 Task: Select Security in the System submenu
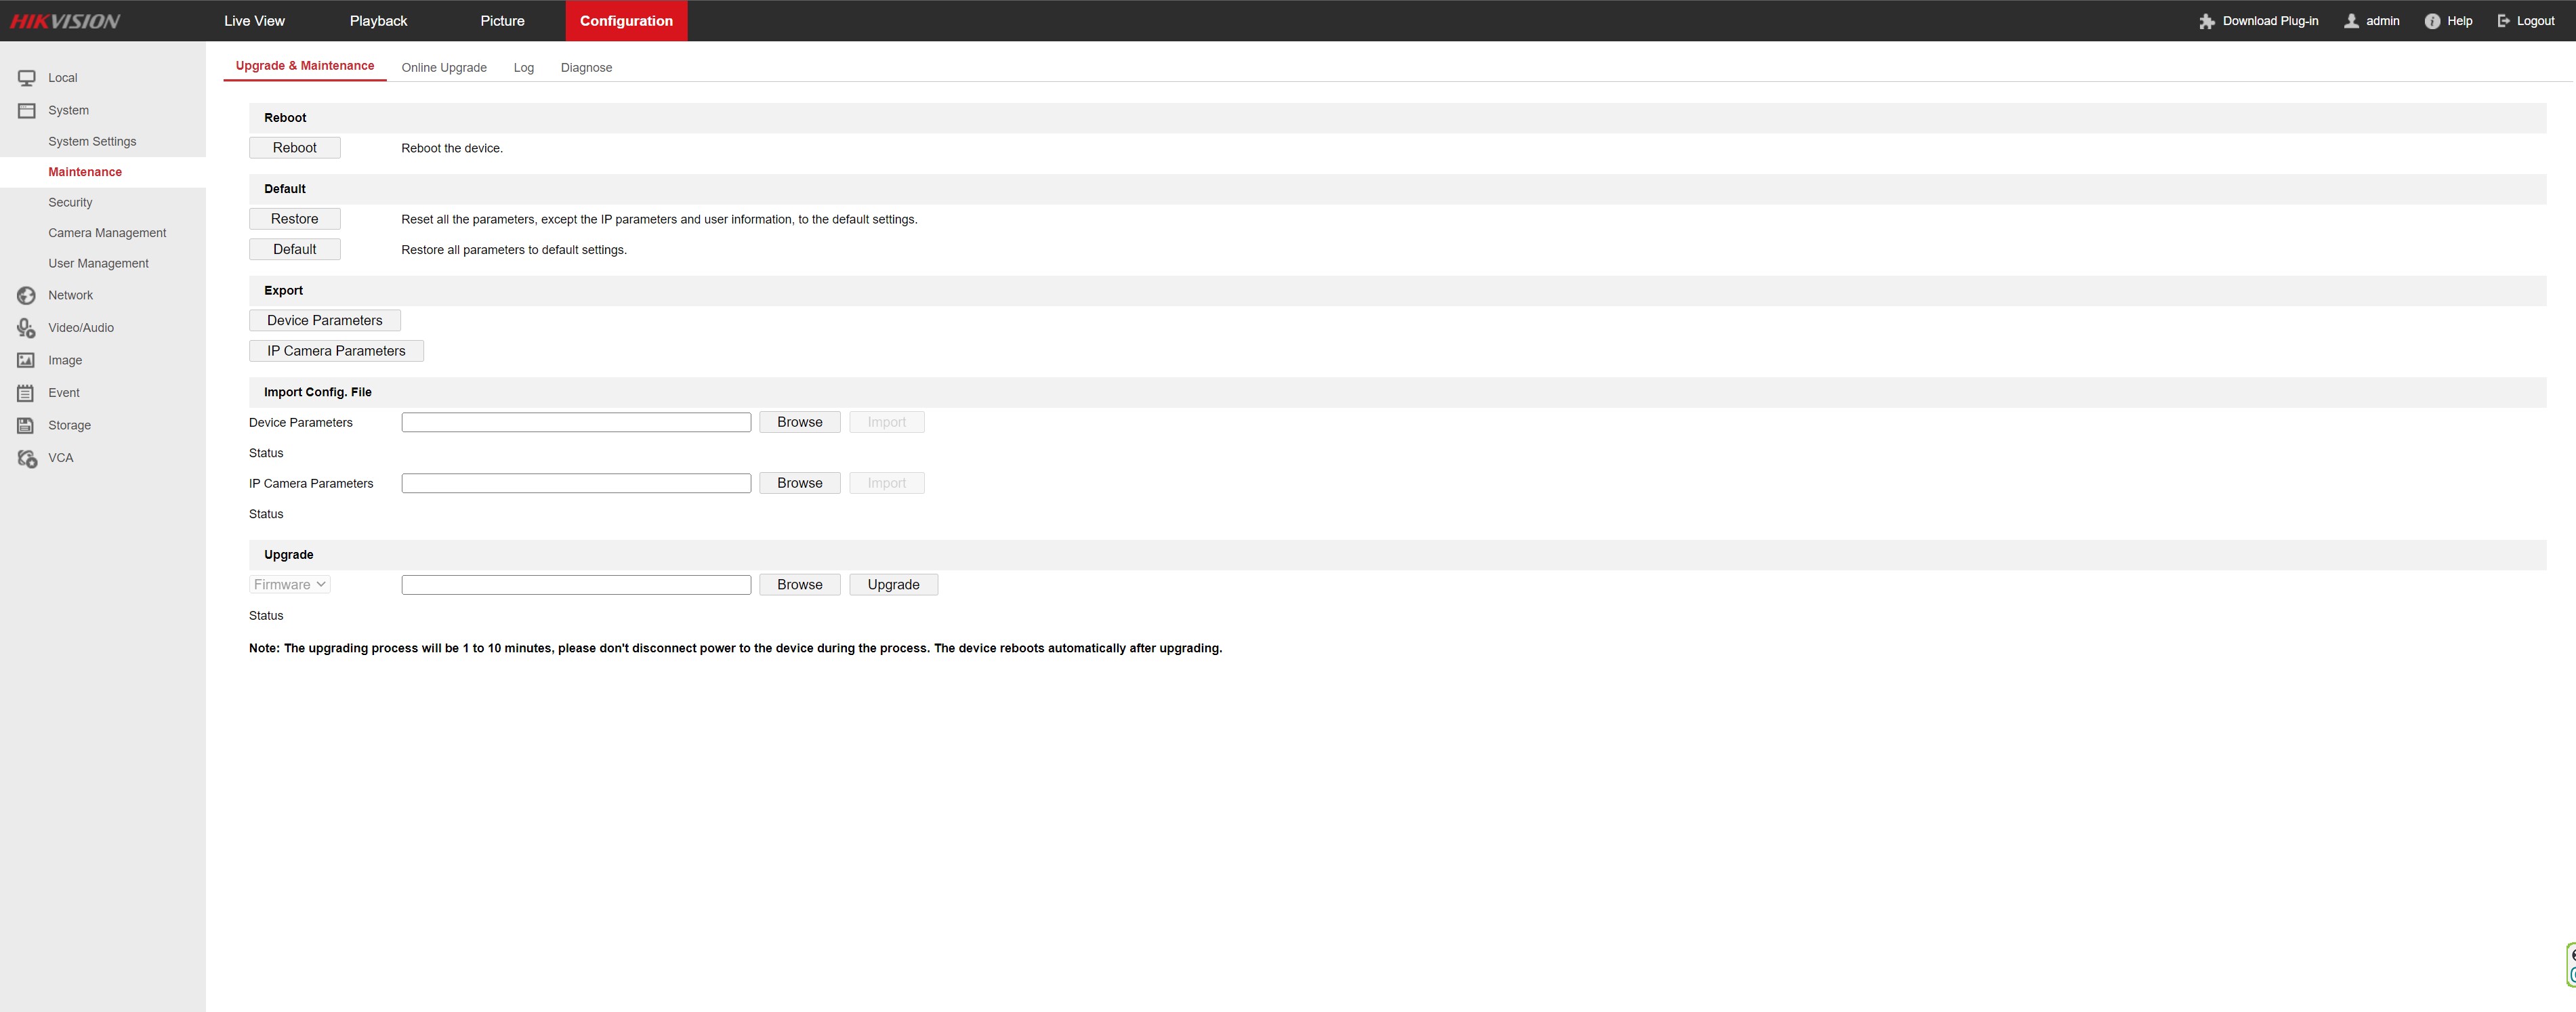point(70,203)
